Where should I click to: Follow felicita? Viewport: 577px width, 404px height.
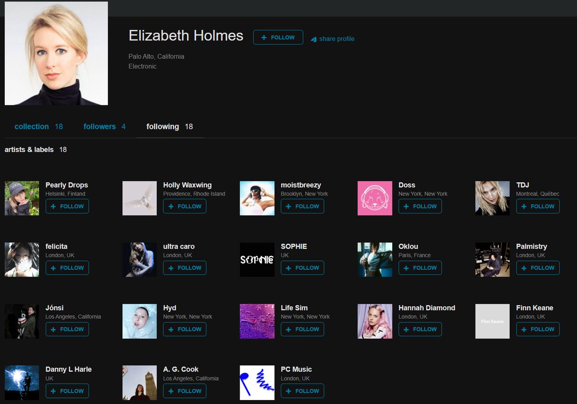point(67,267)
